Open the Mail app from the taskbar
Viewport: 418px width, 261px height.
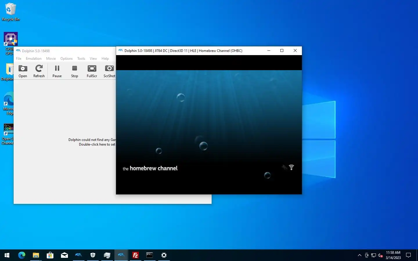[x=64, y=255]
